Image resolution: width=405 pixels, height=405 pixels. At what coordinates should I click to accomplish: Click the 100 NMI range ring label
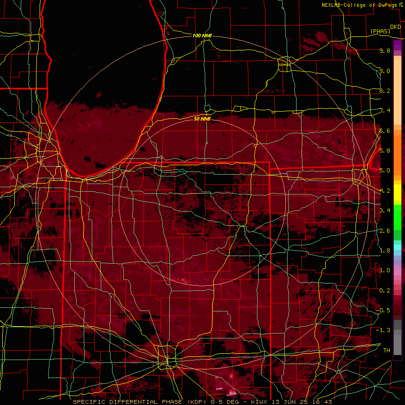[202, 36]
